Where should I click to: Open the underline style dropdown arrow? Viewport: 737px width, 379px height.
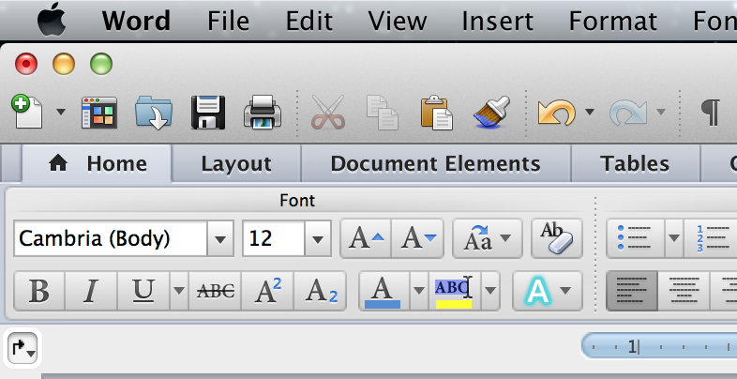tap(178, 291)
